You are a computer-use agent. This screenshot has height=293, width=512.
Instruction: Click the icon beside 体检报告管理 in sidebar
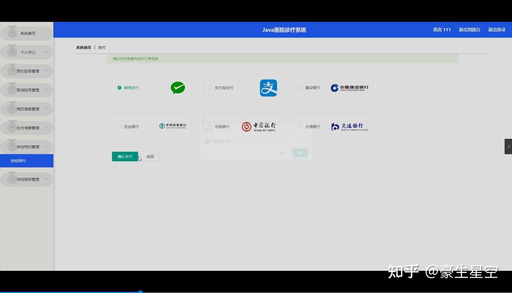[x=12, y=179]
